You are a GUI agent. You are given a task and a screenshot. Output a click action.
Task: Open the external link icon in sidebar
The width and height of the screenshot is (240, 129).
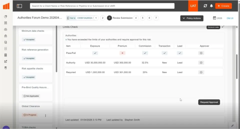tap(6, 61)
